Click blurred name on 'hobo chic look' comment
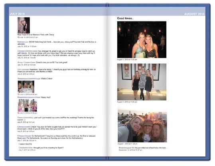Screen dimensions: 215x166 point(125,148)
